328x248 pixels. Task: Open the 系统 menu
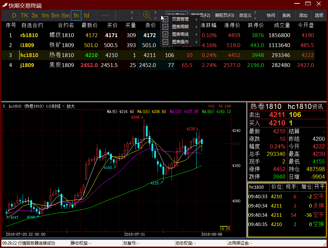tap(286, 15)
